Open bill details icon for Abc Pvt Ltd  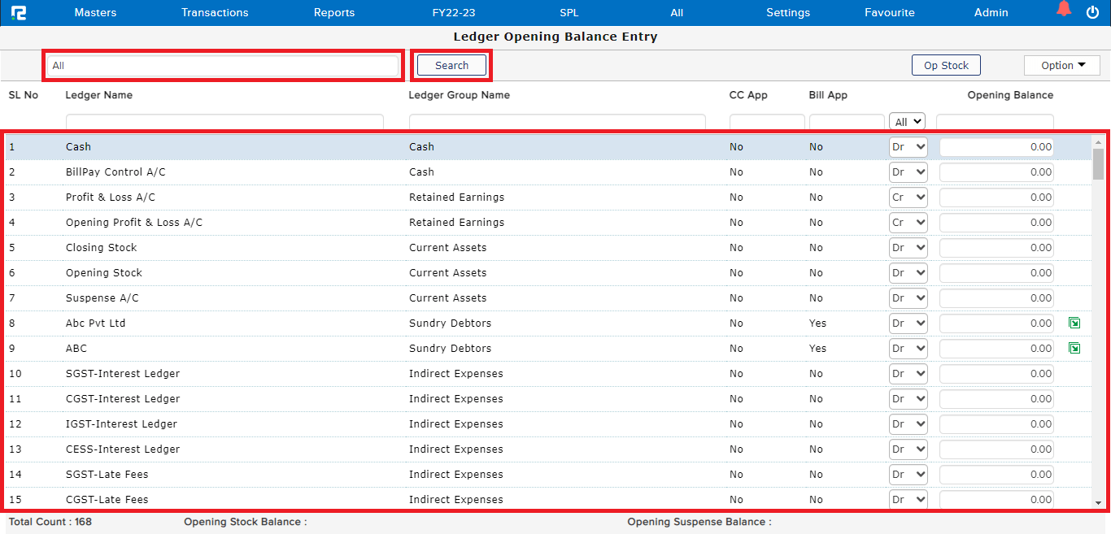pyautogui.click(x=1074, y=323)
